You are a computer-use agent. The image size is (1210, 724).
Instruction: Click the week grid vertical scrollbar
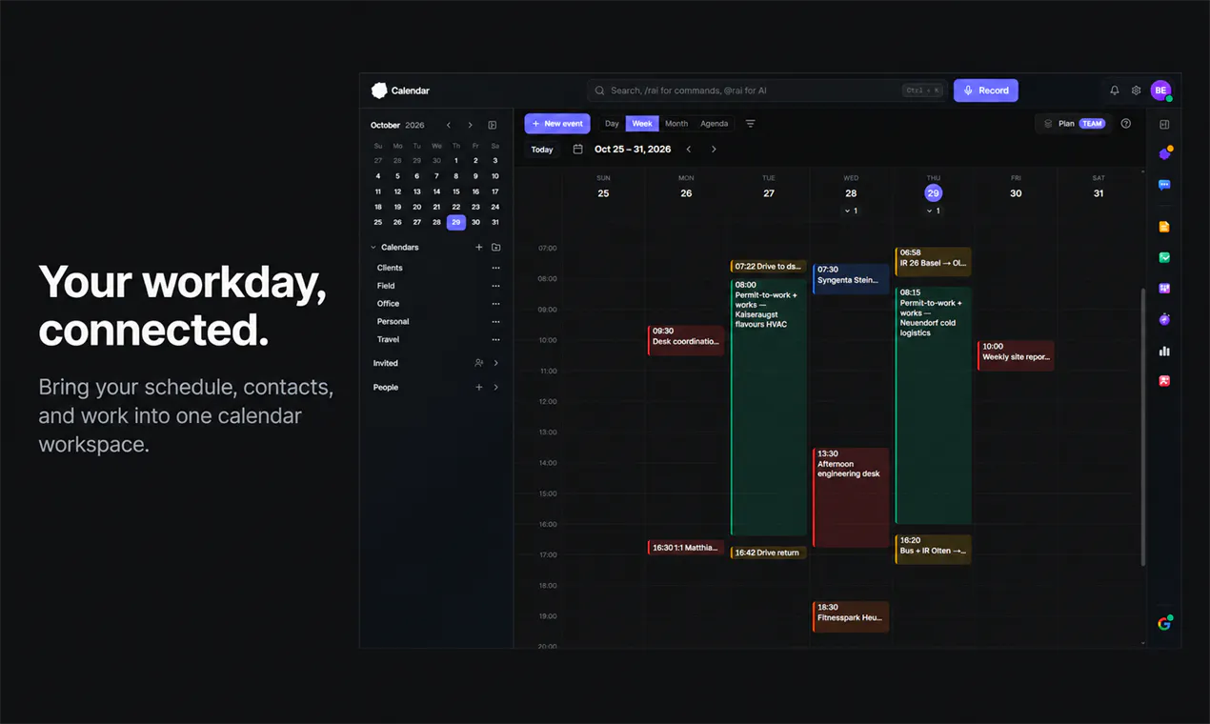pos(1142,429)
